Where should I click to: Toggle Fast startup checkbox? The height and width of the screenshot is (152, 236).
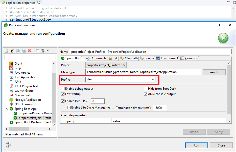(x=63, y=94)
